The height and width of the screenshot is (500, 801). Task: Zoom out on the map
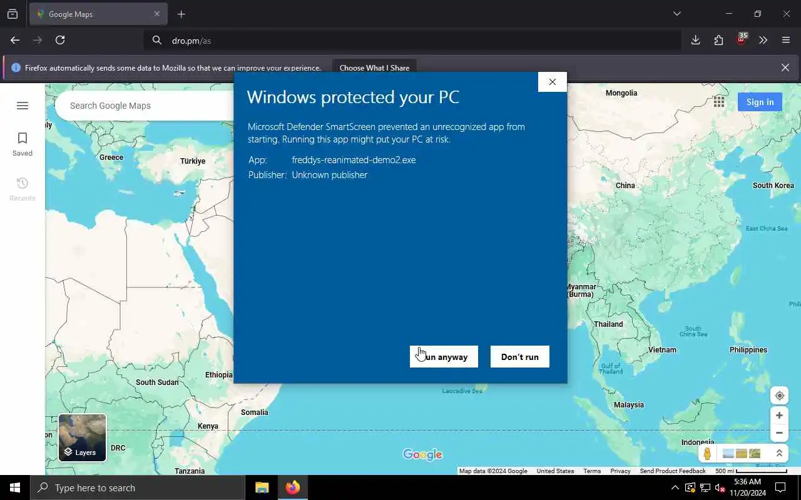pos(779,432)
